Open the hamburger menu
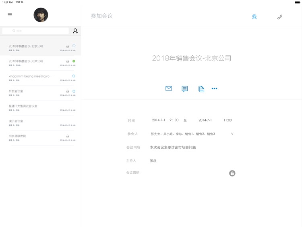 click(x=10, y=15)
